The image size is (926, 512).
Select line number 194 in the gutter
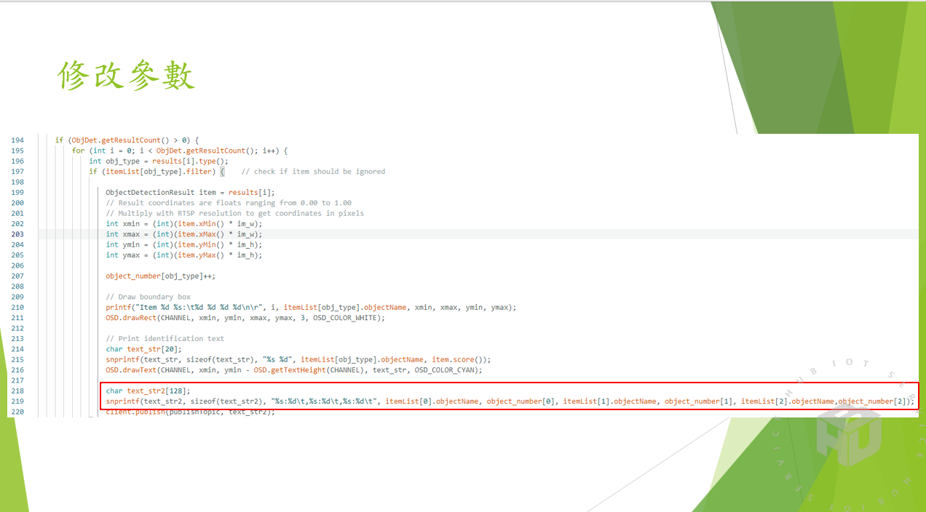17,140
